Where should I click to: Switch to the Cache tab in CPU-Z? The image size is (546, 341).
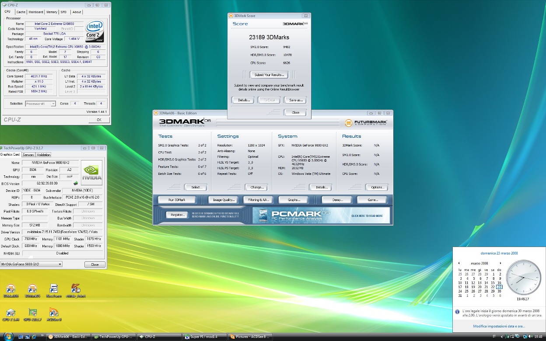[x=21, y=12]
